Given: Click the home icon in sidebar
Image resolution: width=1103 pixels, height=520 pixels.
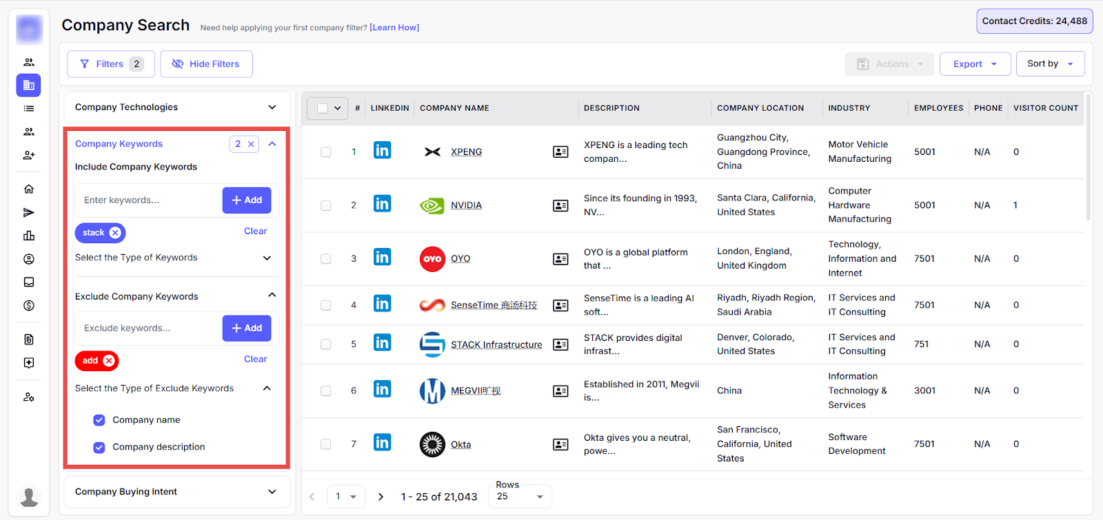Looking at the screenshot, I should click(29, 189).
